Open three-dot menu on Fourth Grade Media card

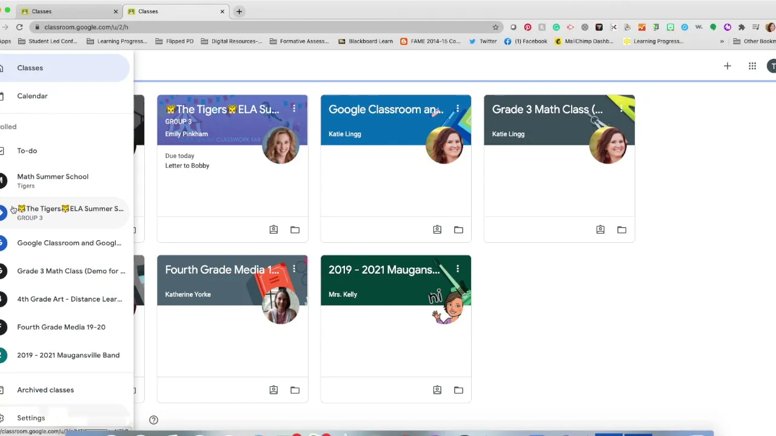pos(294,269)
